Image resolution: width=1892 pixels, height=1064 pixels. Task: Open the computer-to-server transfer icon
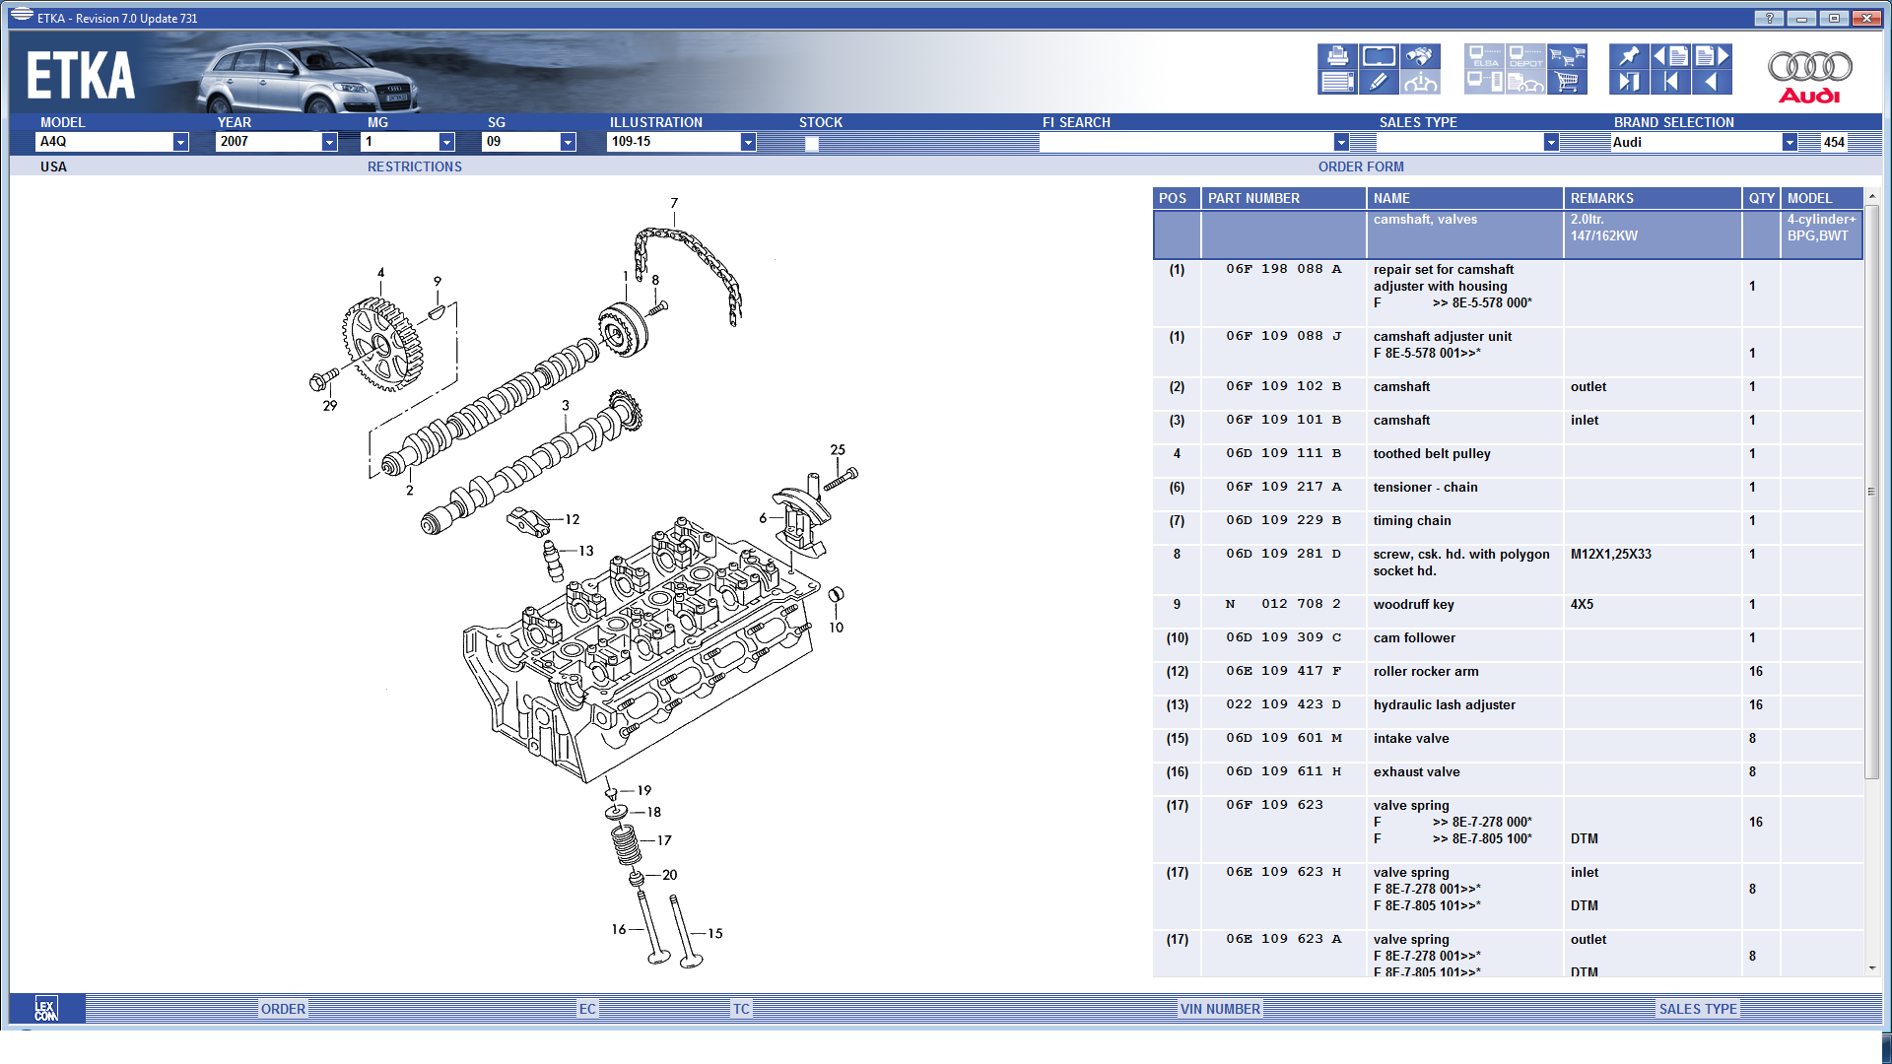click(x=1484, y=82)
